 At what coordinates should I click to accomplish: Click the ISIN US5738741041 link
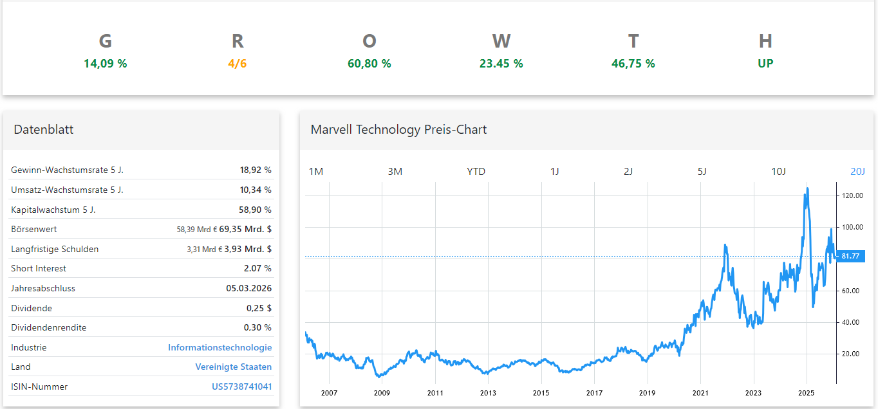click(x=243, y=386)
